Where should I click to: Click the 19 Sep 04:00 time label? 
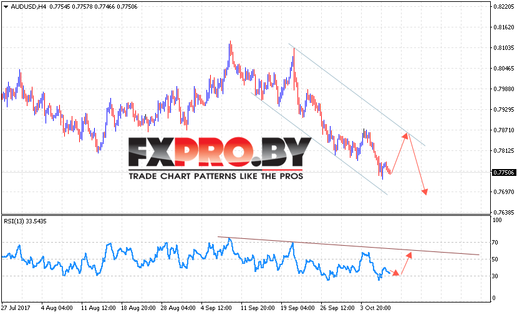[297, 308]
